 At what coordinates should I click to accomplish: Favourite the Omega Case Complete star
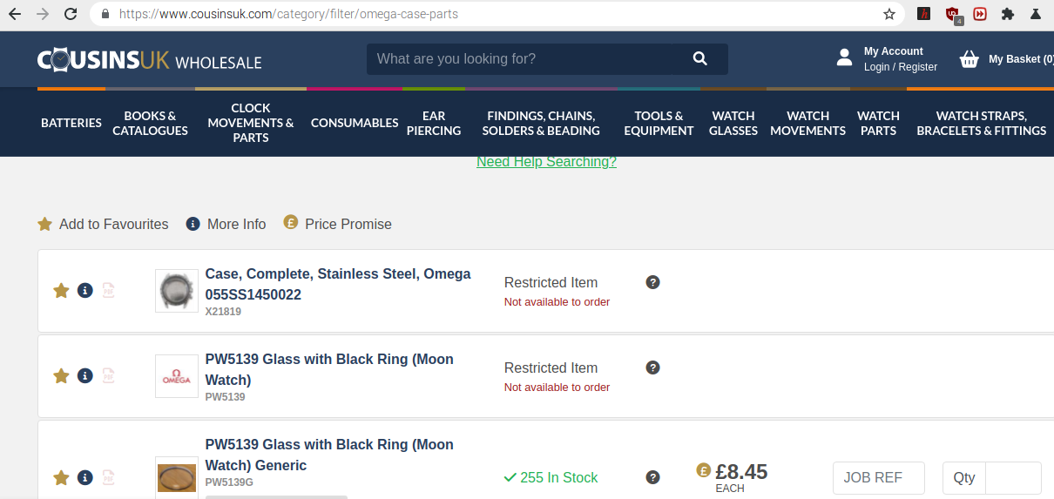(x=61, y=290)
